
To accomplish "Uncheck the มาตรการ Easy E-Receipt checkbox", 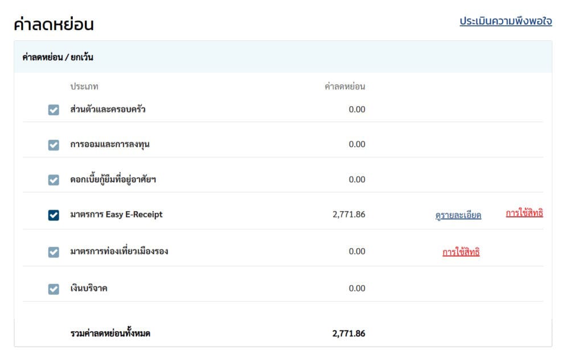I will point(54,215).
